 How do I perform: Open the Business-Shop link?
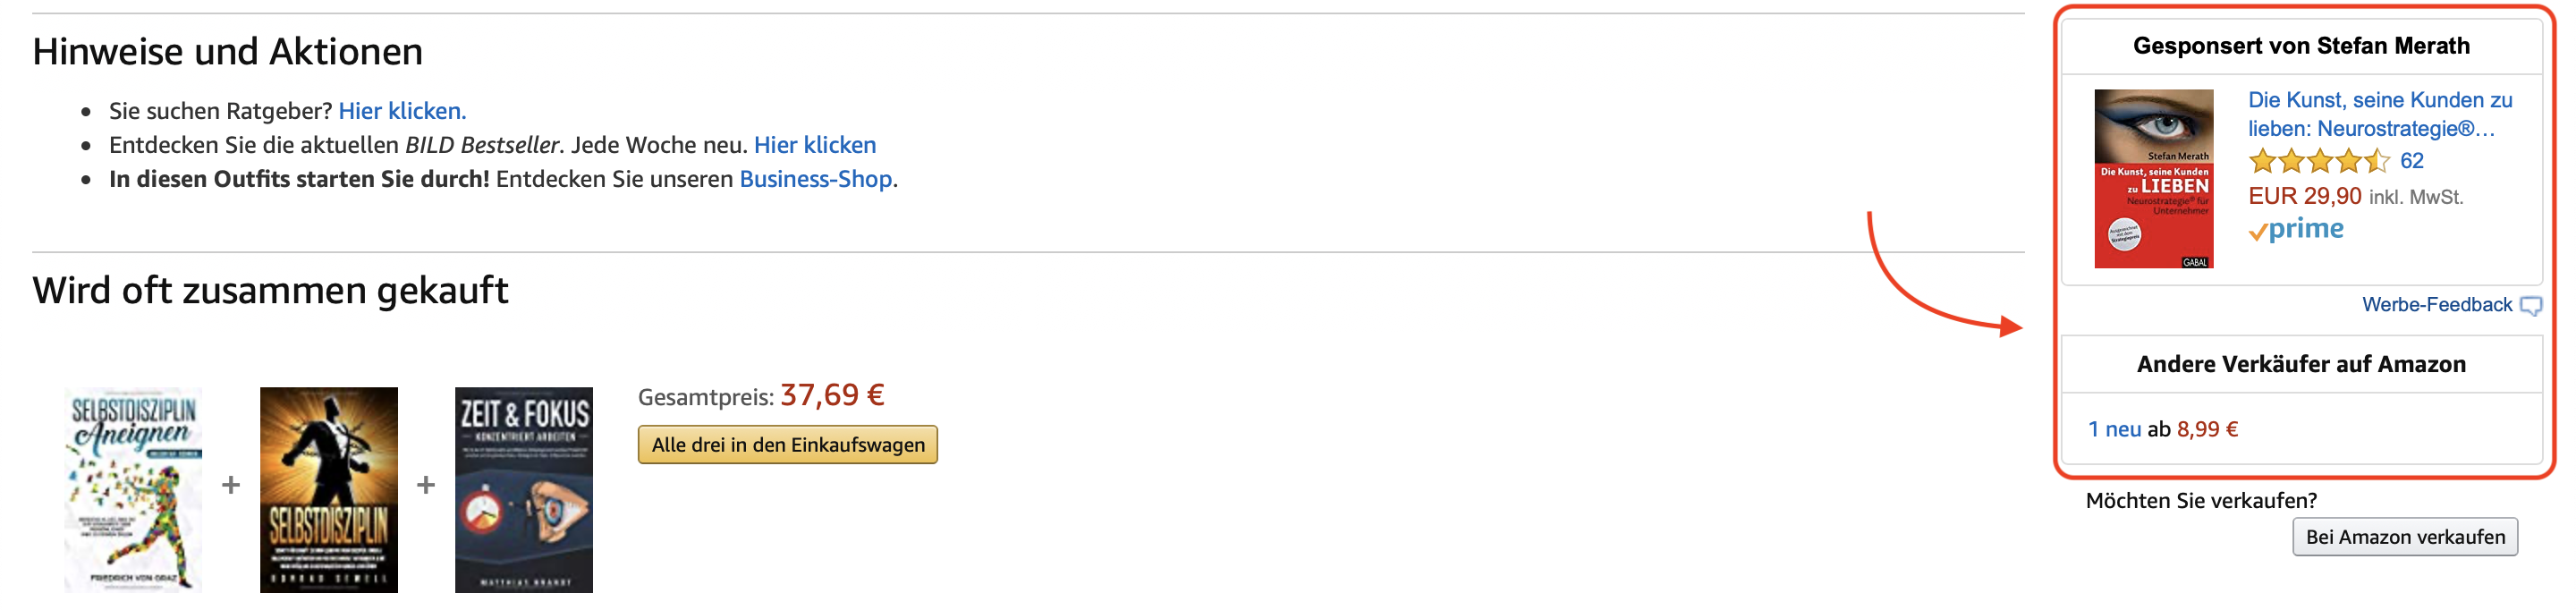(815, 179)
